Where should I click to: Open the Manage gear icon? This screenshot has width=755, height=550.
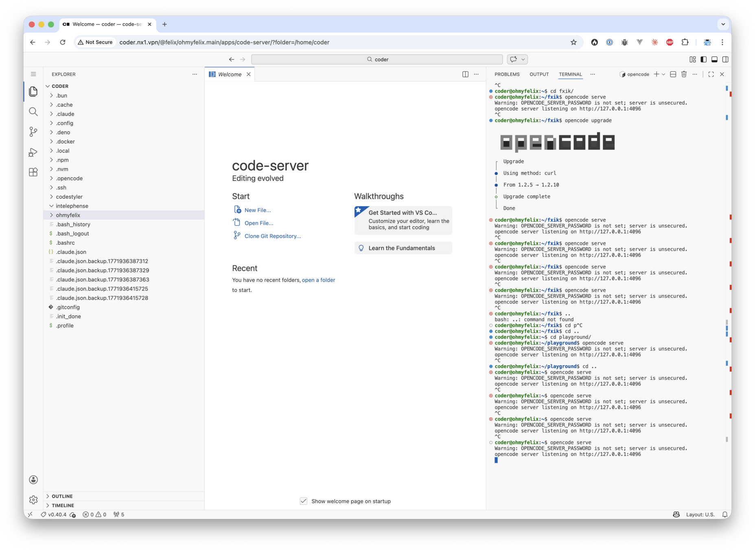(33, 499)
